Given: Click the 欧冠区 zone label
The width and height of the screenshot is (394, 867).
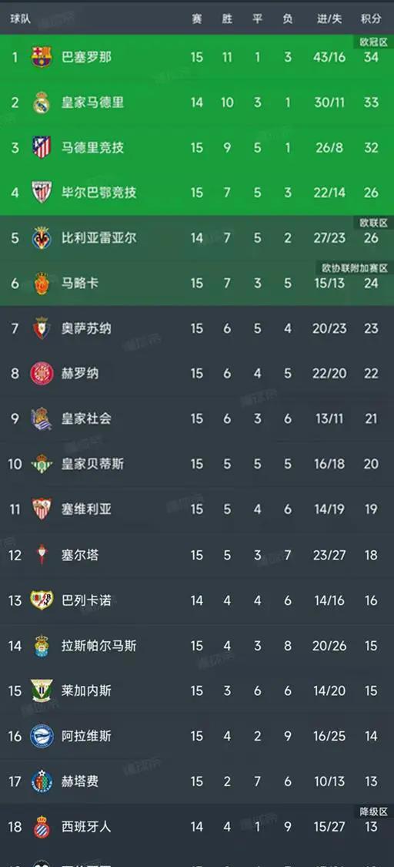Looking at the screenshot, I should point(373,42).
